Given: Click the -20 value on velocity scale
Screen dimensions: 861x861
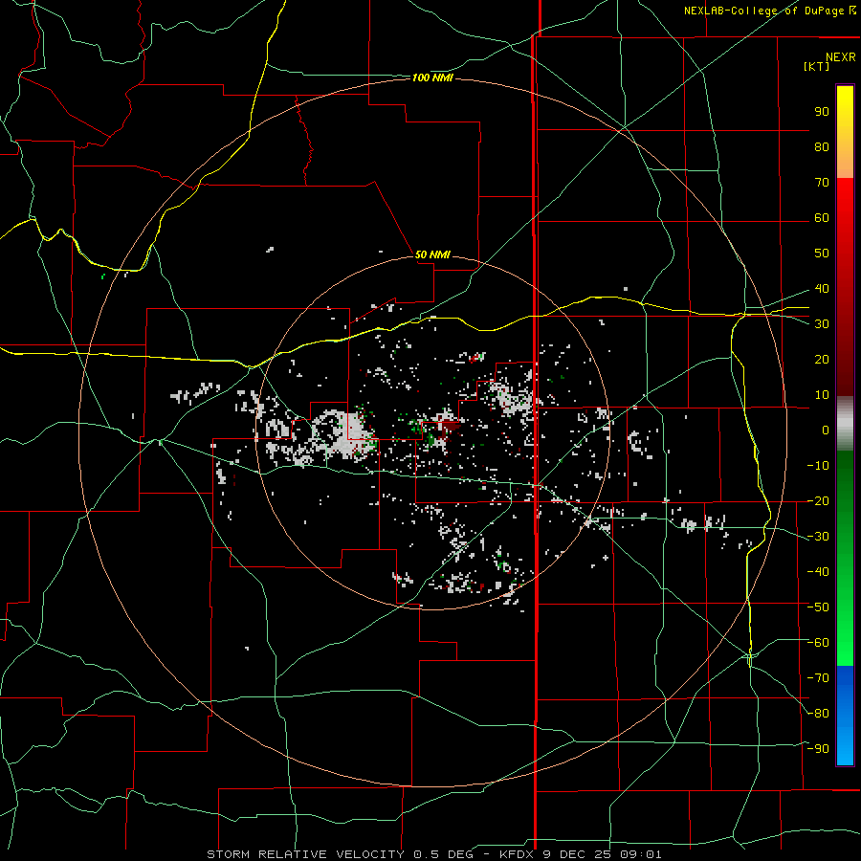Looking at the screenshot, I should point(818,500).
